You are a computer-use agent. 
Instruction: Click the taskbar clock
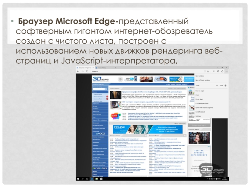(225, 179)
